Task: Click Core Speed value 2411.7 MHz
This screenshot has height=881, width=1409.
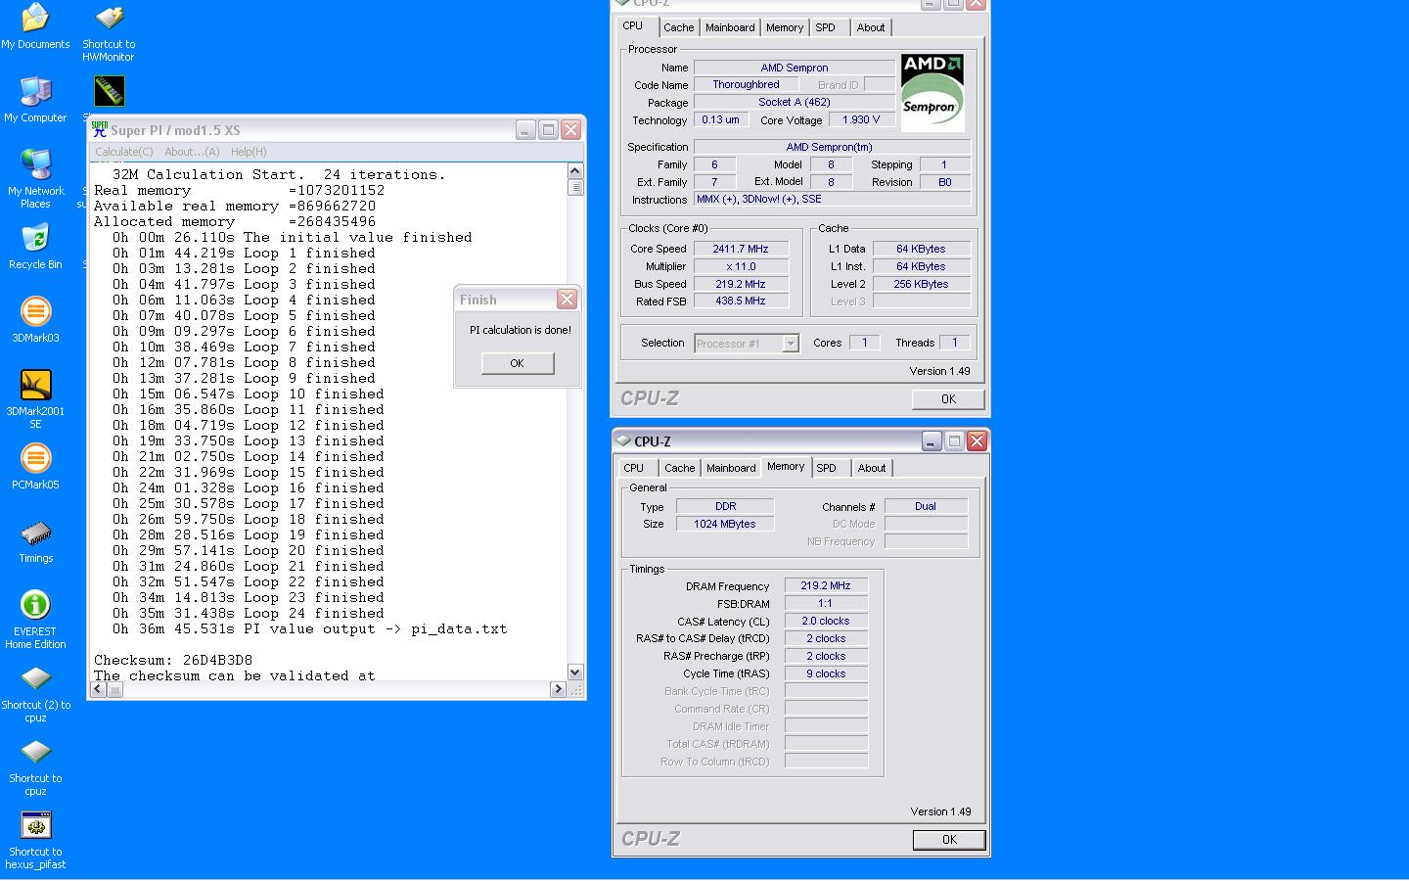Action: click(x=741, y=249)
